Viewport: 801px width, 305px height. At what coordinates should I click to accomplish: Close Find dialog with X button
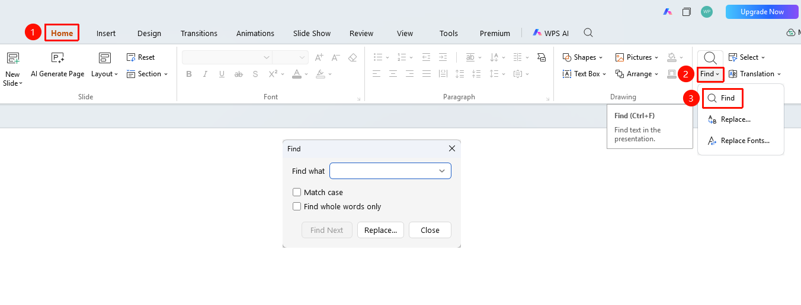pos(452,148)
